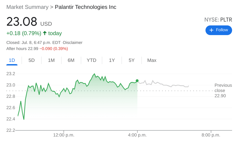Switch to the 1Y range
Image resolution: width=239 pixels, height=142 pixels.
pos(112,60)
